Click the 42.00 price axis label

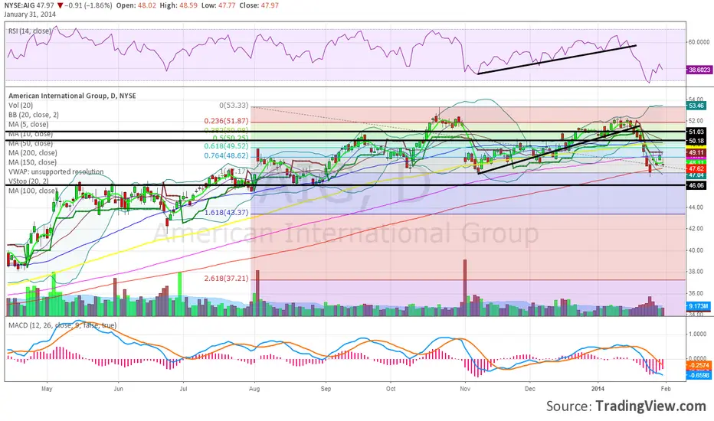[696, 229]
